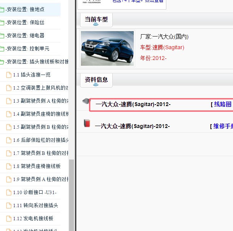Open folder icon for 安装位置: 接地点
The image size is (233, 231).
click(x=2, y=10)
